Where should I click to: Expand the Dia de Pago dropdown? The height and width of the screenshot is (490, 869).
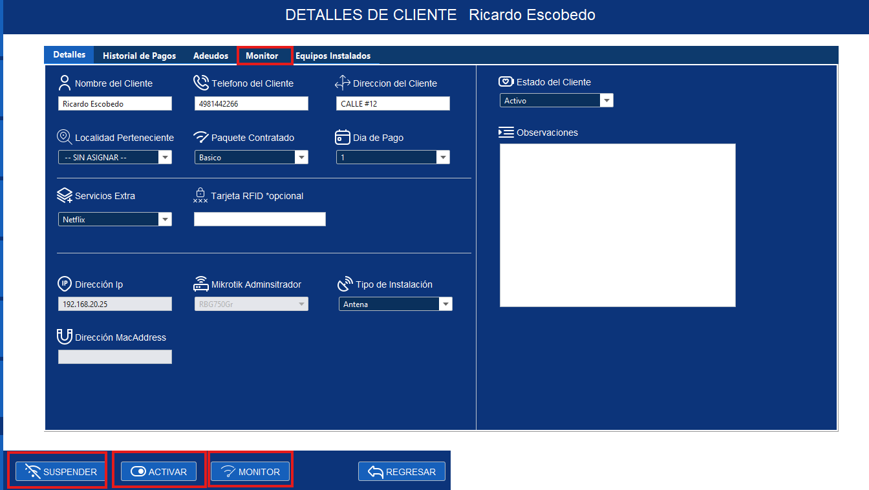[443, 156]
